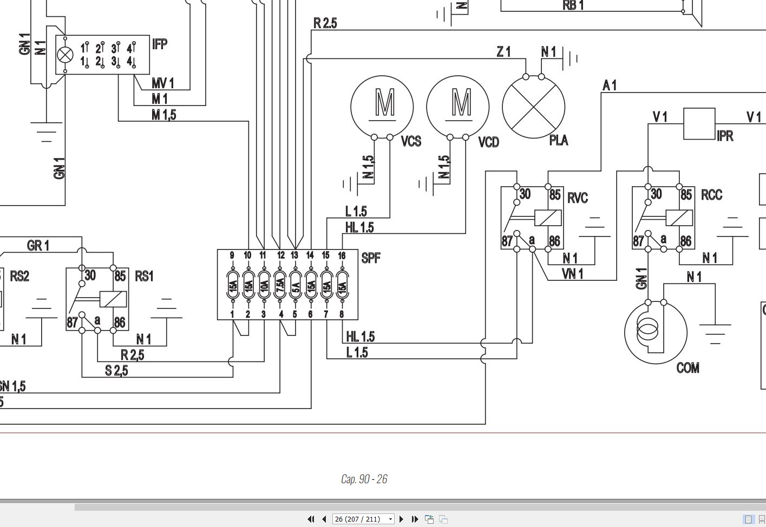Viewport: 766px width, 527px height.
Task: Click the IPR square box symbol
Action: [699, 124]
